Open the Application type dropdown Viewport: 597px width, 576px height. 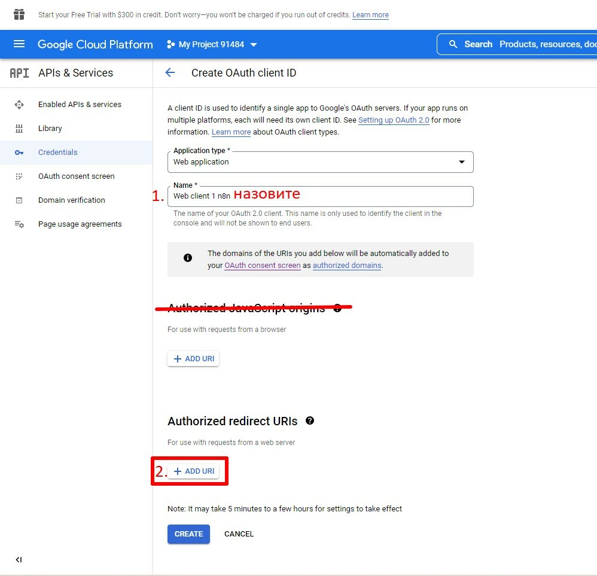pos(321,162)
